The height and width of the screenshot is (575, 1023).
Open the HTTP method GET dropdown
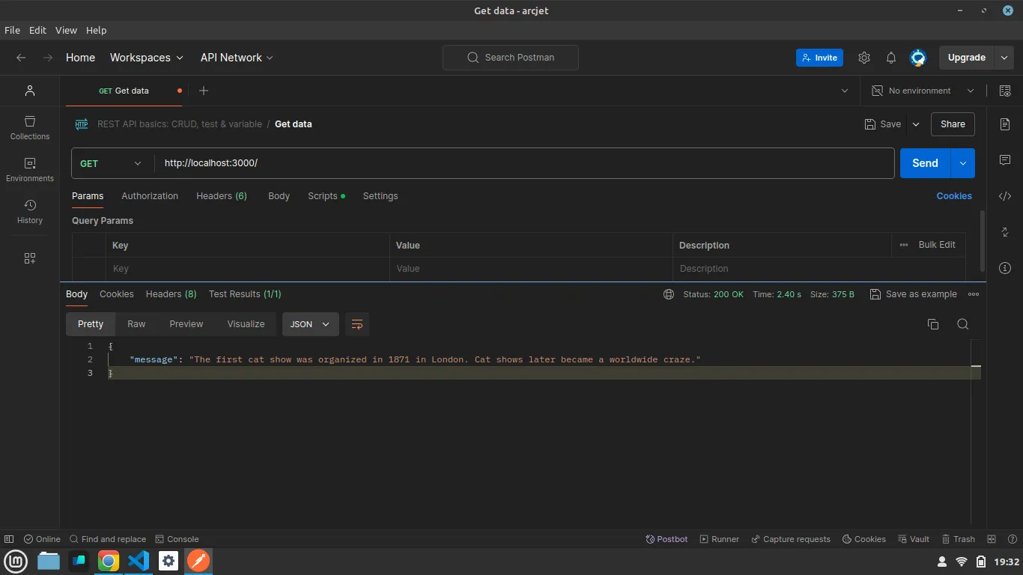(111, 163)
